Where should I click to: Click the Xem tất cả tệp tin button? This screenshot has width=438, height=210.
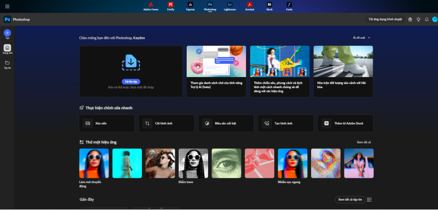point(350,200)
